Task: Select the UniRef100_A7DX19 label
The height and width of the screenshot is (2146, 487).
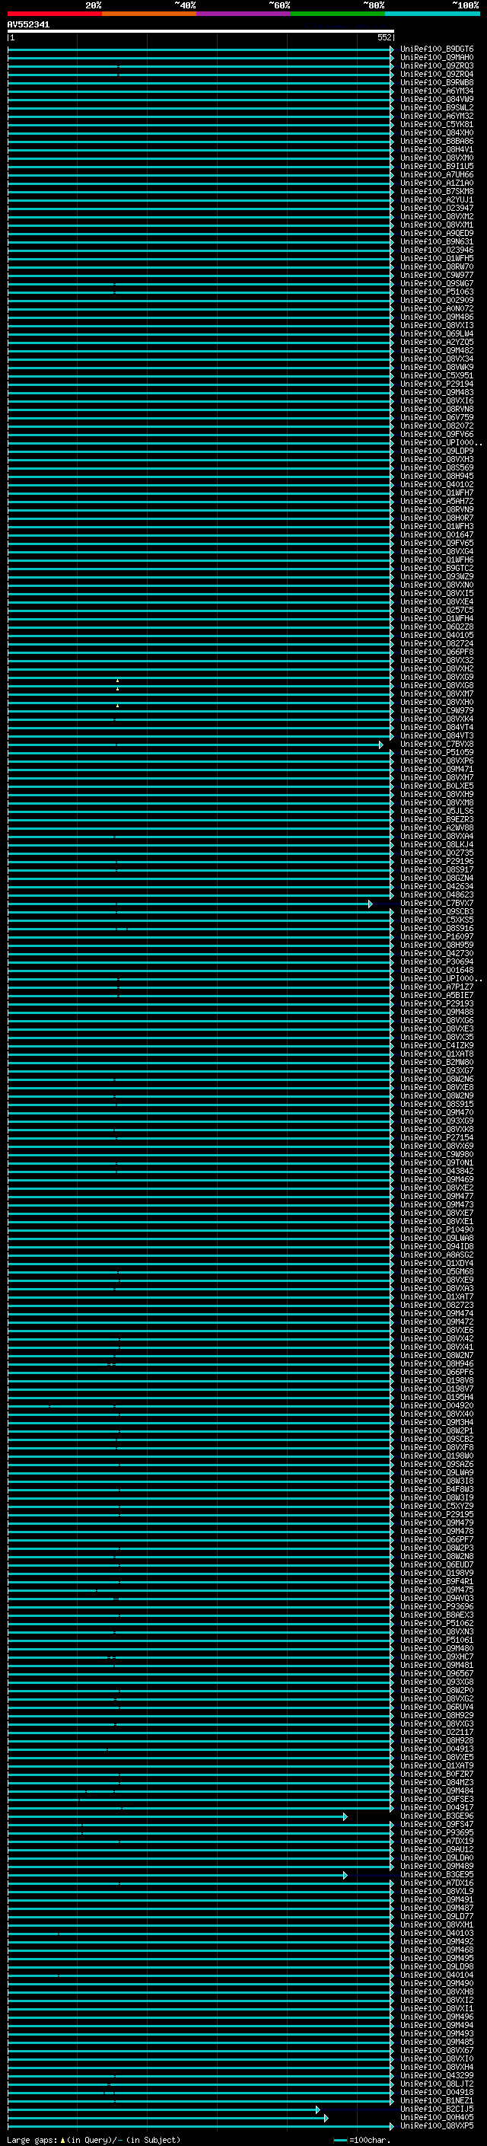Action: (437, 1842)
